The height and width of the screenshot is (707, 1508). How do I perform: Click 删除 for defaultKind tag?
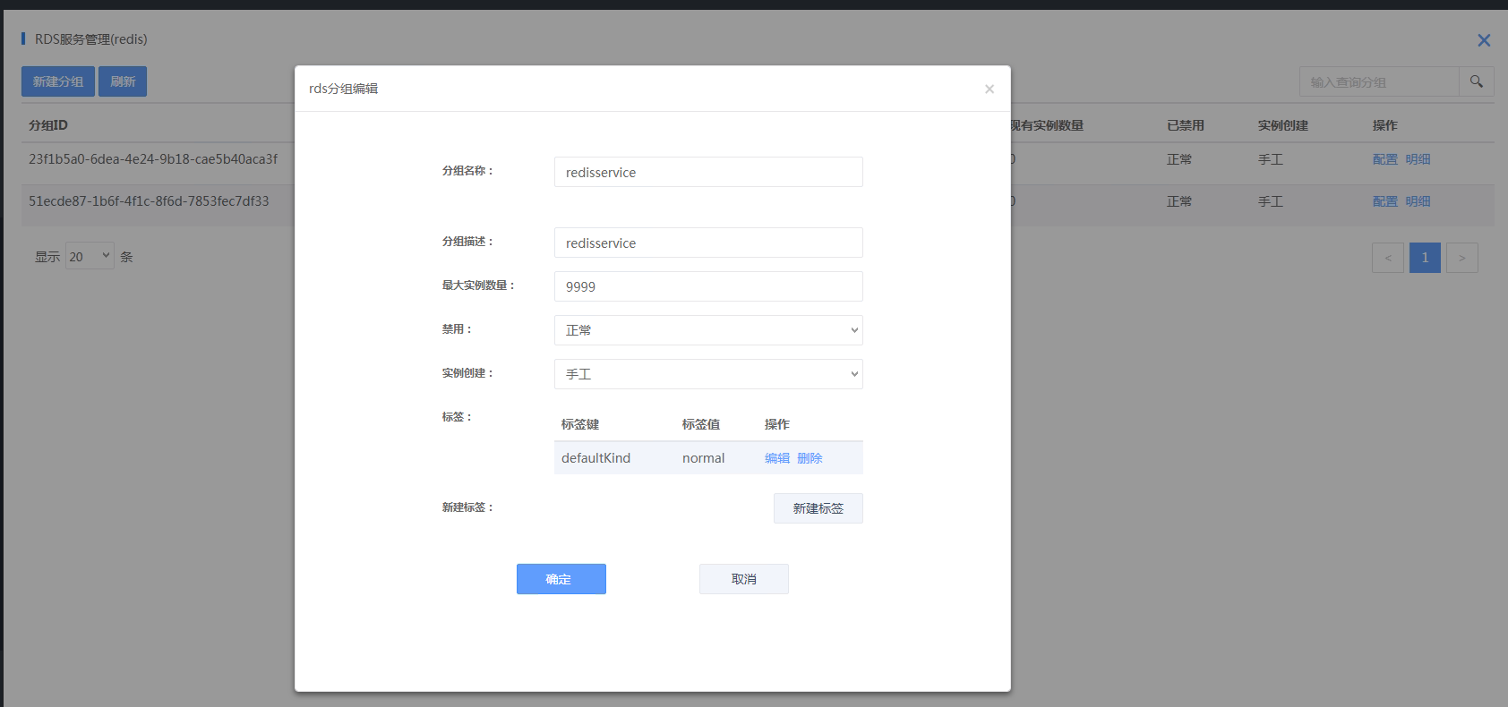(x=810, y=458)
